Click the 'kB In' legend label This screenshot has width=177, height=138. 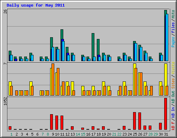point(173,112)
